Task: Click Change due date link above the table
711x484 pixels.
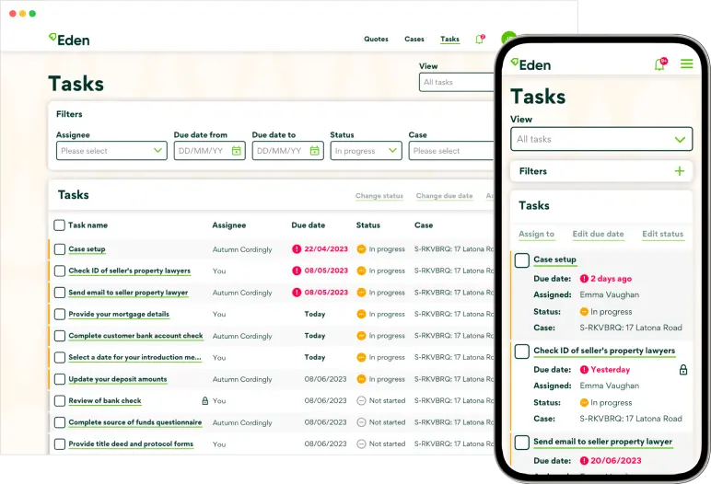Action: tap(444, 196)
